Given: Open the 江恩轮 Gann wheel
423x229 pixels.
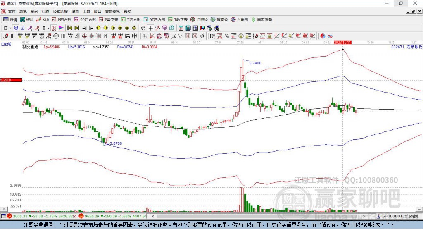Looking at the screenshot, I should 199,20.
